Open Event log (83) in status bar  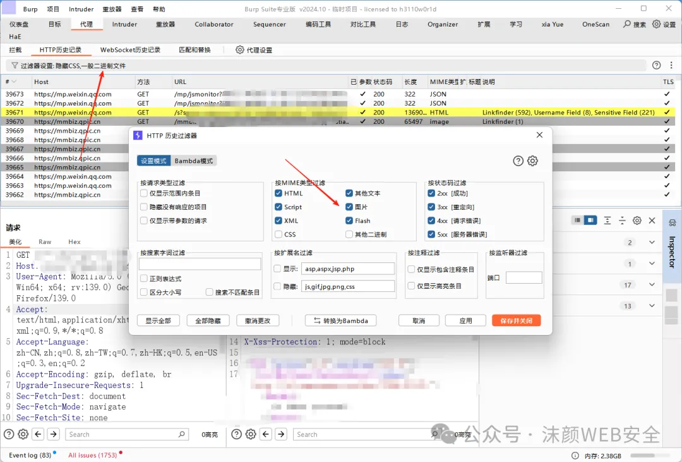pos(30,455)
